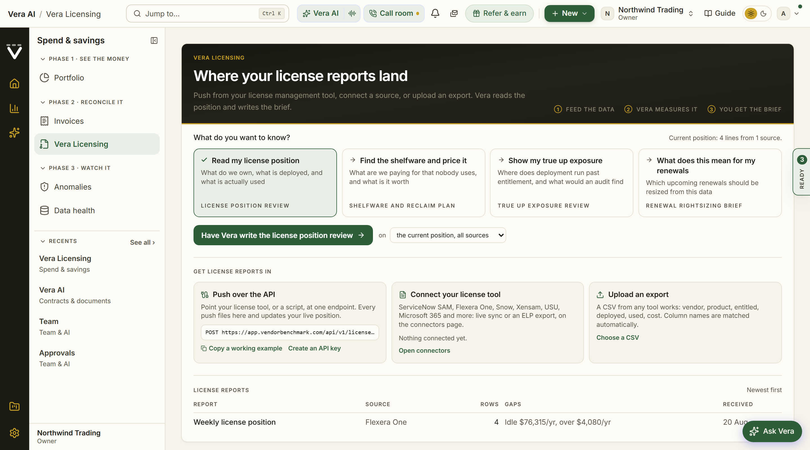810x450 pixels.
Task: Open the Guide
Action: click(720, 13)
